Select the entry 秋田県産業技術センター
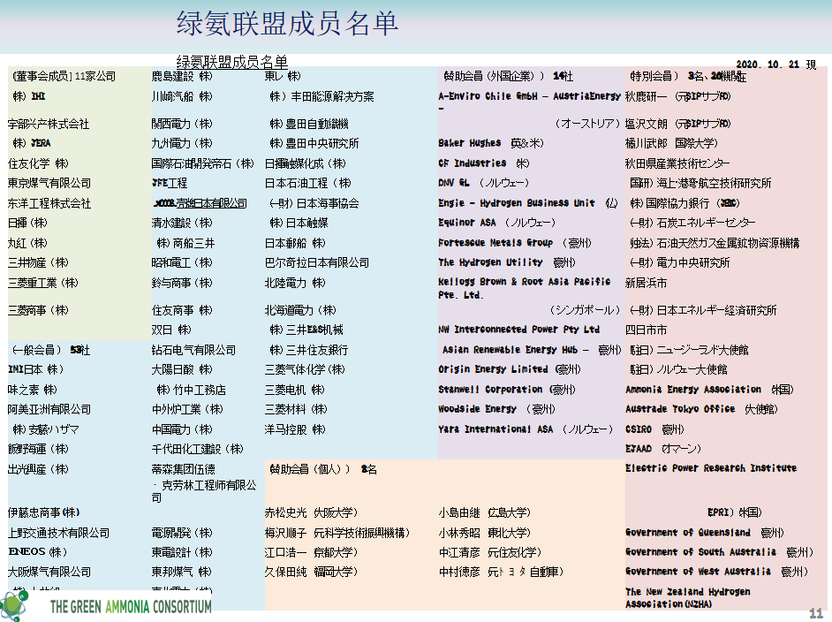The width and height of the screenshot is (832, 622). pos(677,163)
